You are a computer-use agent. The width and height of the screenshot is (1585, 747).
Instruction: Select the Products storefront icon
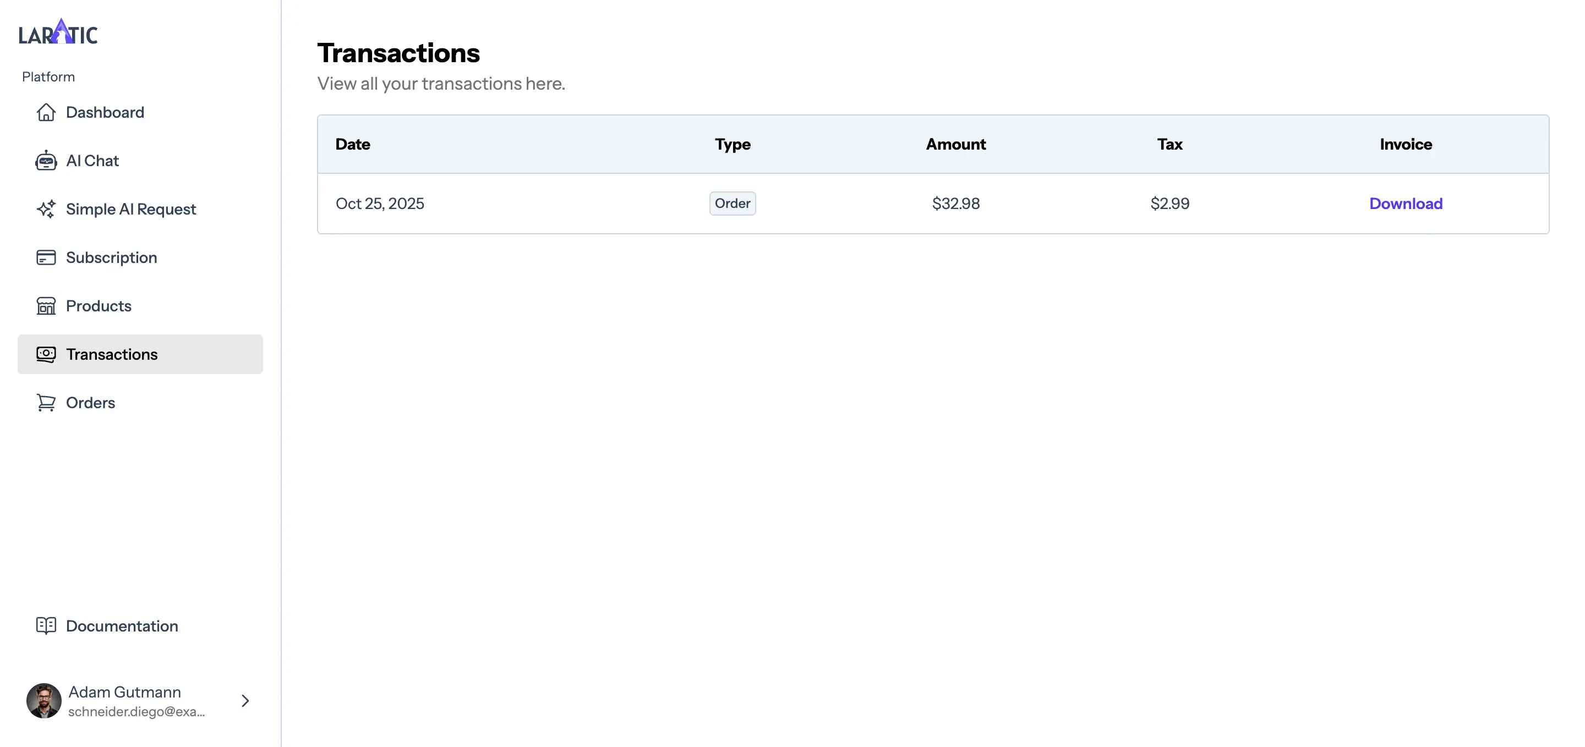pos(46,305)
